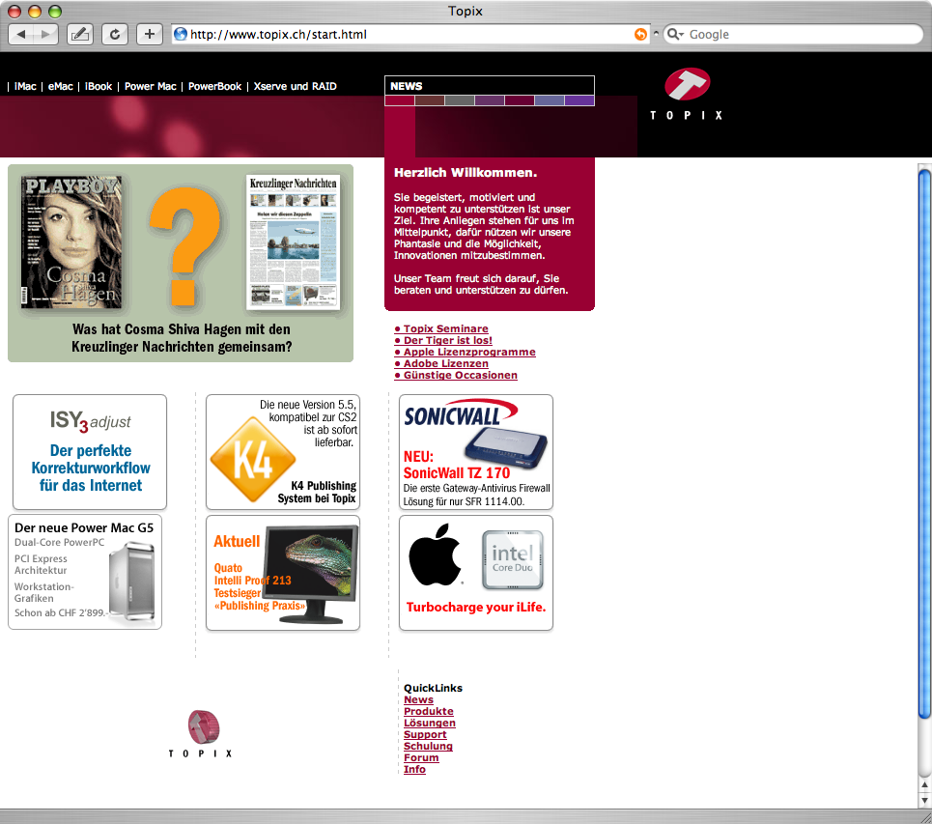Click the SonicWall TZ 170 banner
The height and width of the screenshot is (824, 932).
476,452
